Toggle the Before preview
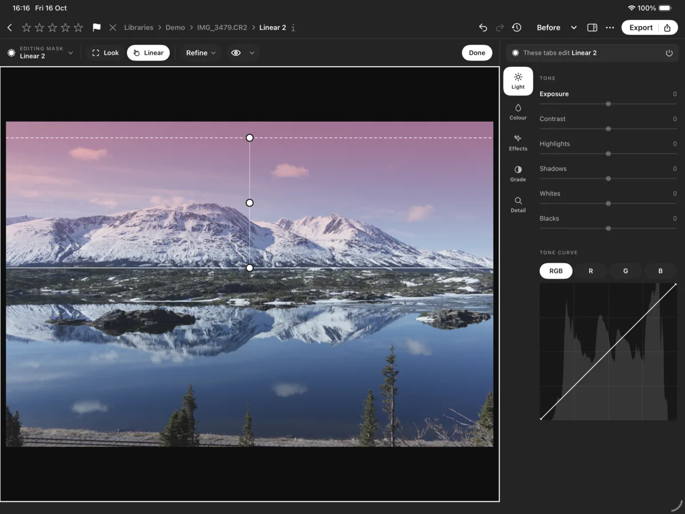Screen dimensions: 685x514 pyautogui.click(x=548, y=27)
